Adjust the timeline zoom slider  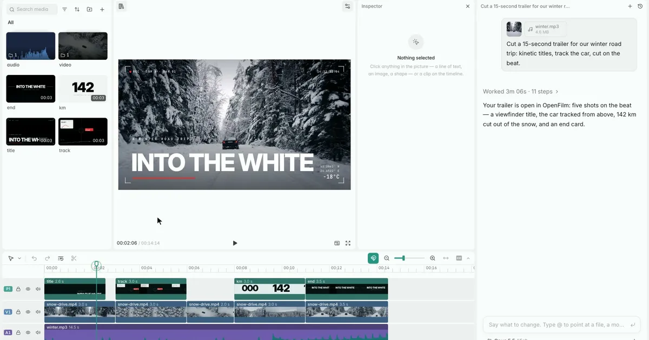pos(409,259)
